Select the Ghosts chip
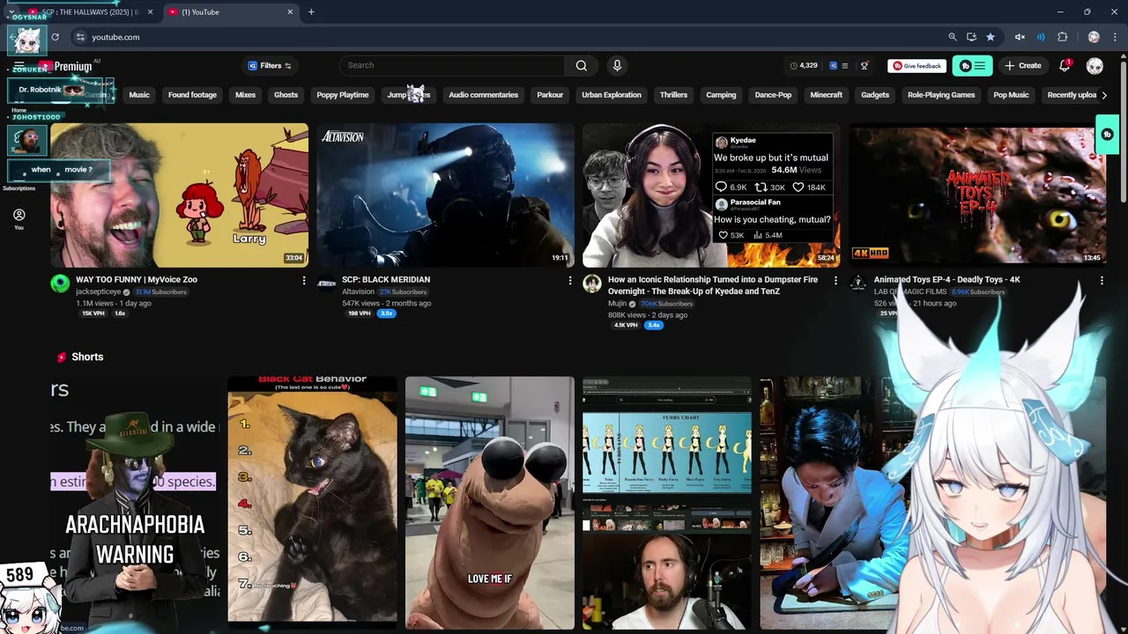This screenshot has height=634, width=1128. (x=286, y=94)
